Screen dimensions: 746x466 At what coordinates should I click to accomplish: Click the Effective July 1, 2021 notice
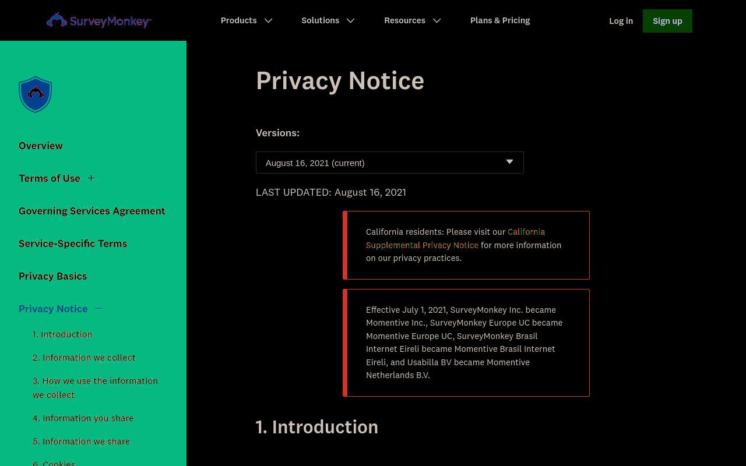466,343
